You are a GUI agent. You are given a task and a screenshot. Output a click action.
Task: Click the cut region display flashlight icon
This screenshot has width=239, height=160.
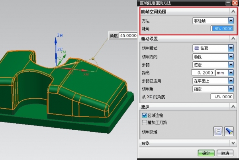pyautogui.click(x=229, y=131)
